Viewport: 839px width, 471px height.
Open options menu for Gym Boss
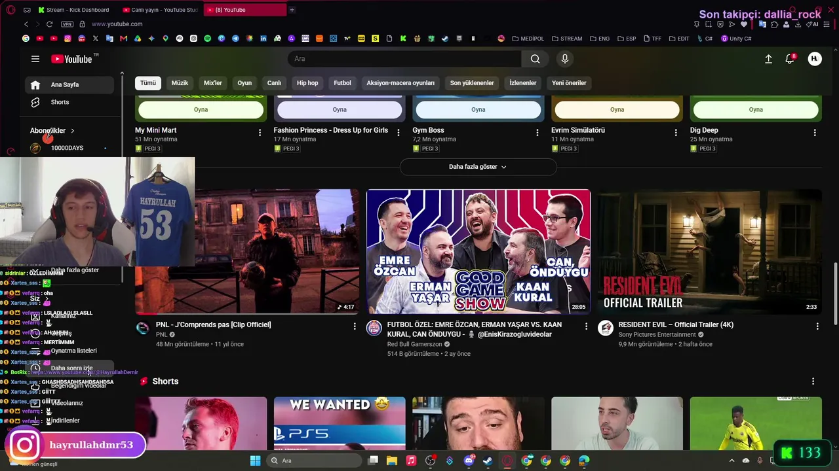[537, 133]
